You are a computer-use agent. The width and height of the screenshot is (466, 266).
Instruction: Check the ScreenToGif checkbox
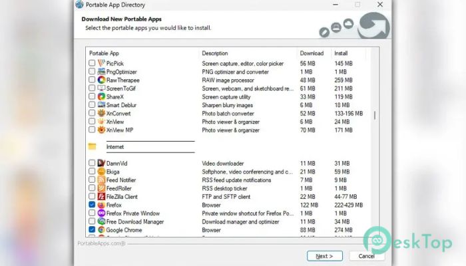pyautogui.click(x=92, y=88)
